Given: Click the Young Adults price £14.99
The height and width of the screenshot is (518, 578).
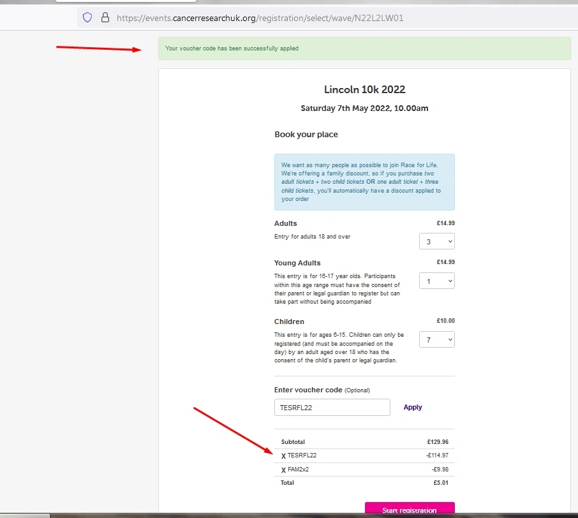Looking at the screenshot, I should [446, 262].
